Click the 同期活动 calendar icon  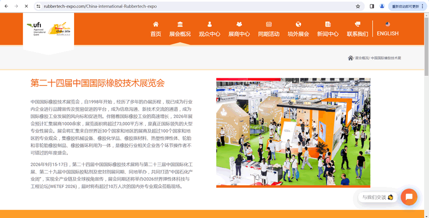click(x=269, y=24)
